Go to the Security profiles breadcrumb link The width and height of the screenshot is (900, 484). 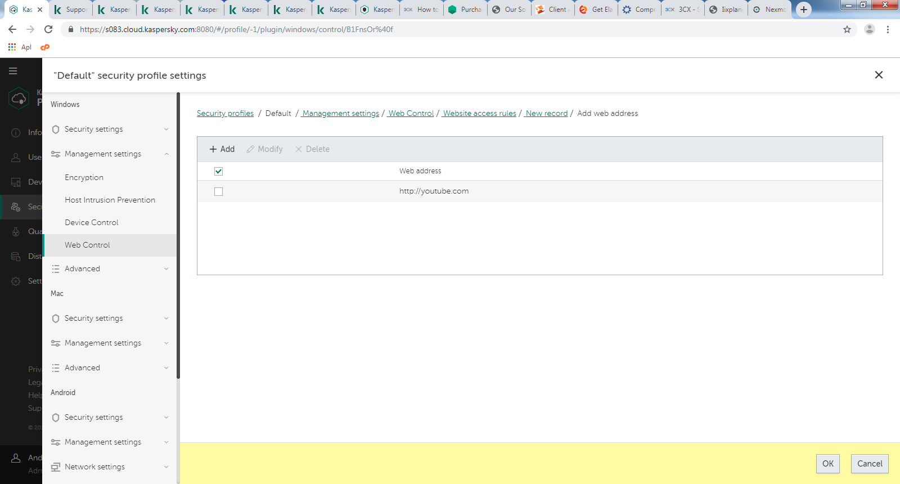click(x=225, y=114)
